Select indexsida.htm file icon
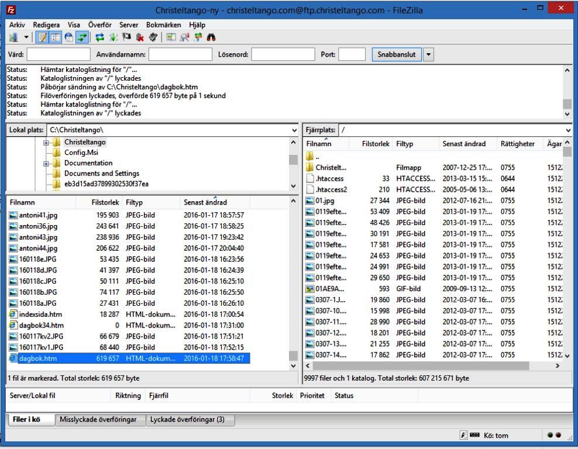The height and width of the screenshot is (449, 578). click(x=13, y=314)
